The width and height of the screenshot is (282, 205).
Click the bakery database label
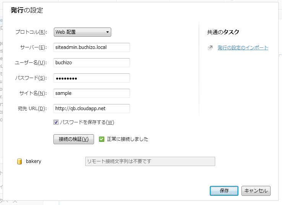pos(34,161)
